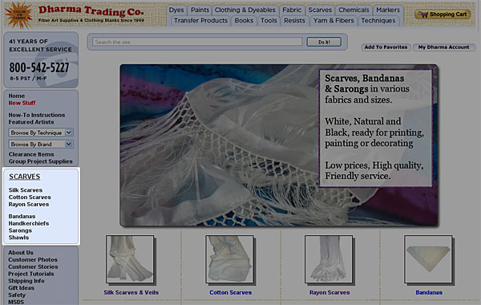
Task: Click into the Search the site field
Action: (x=197, y=42)
